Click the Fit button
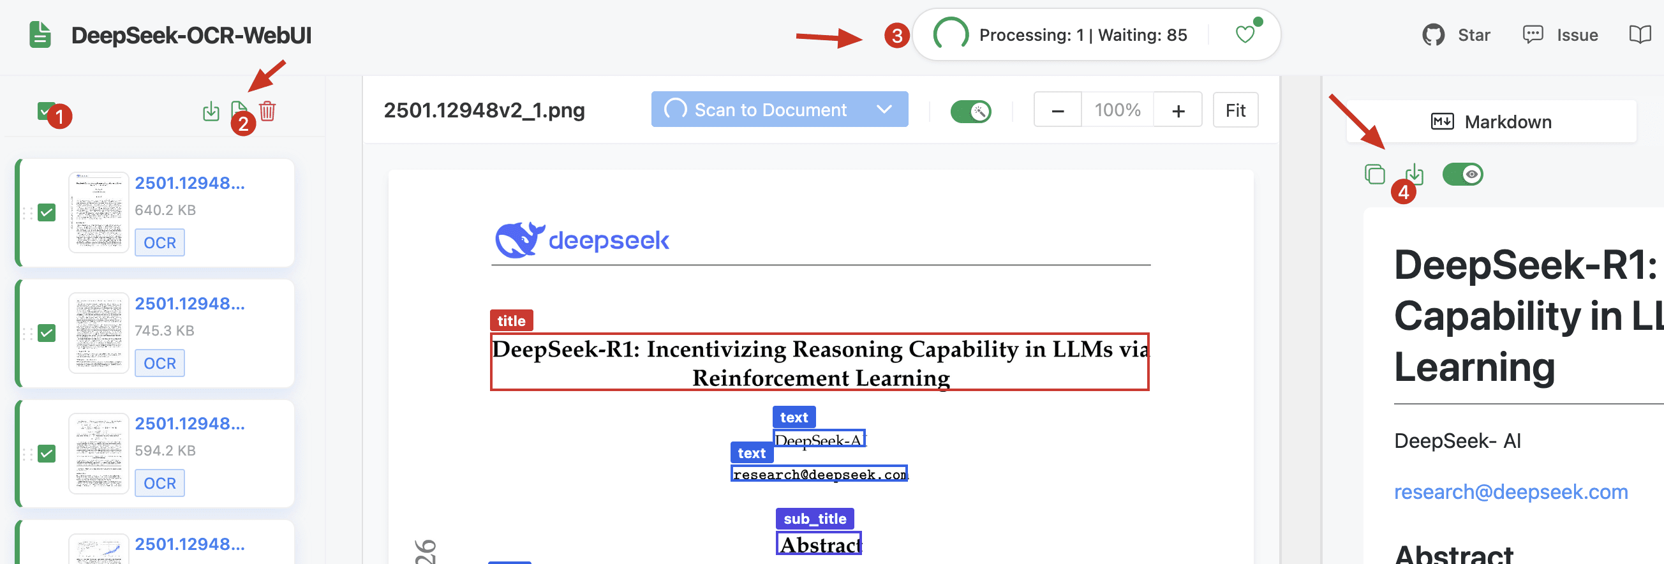The image size is (1664, 564). (x=1235, y=110)
